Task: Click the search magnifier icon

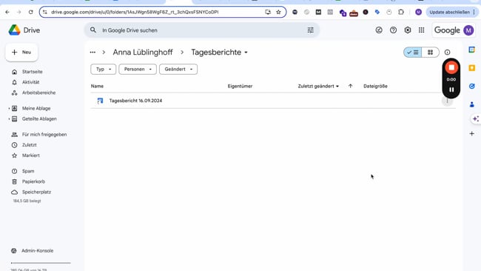Action: 93,30
